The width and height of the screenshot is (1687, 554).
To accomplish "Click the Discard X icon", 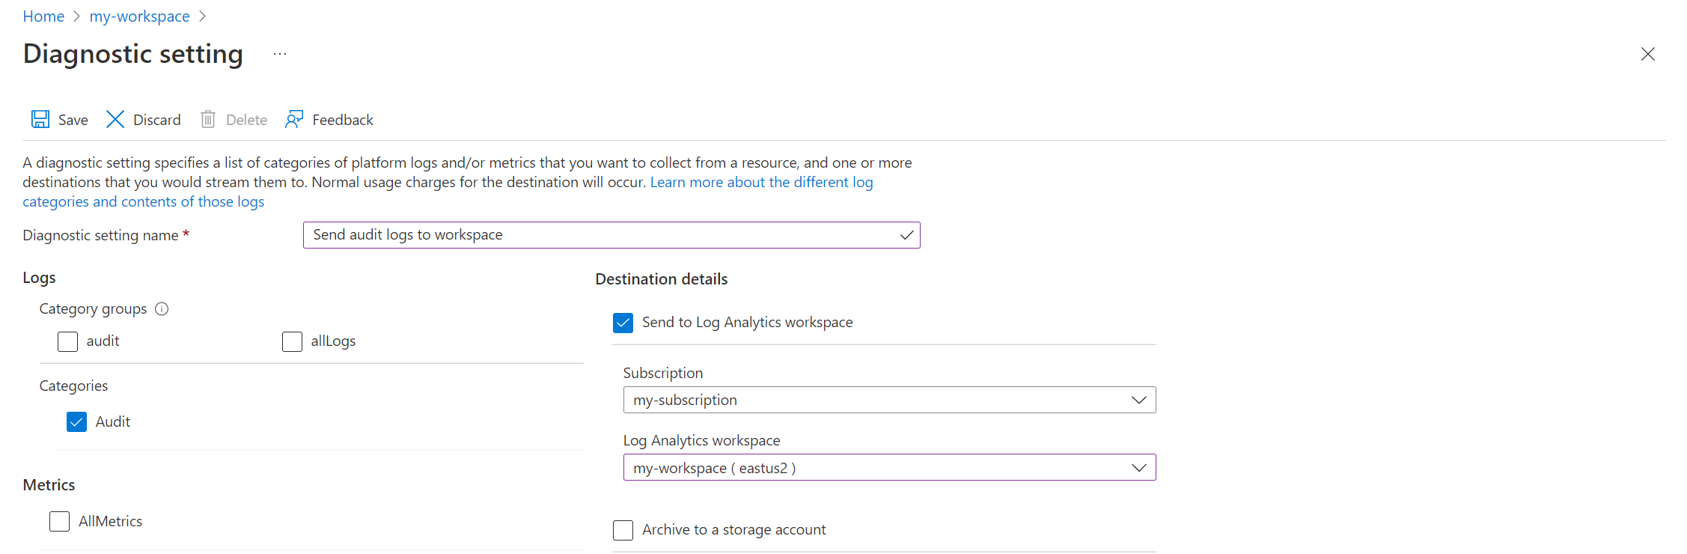I will pyautogui.click(x=115, y=120).
